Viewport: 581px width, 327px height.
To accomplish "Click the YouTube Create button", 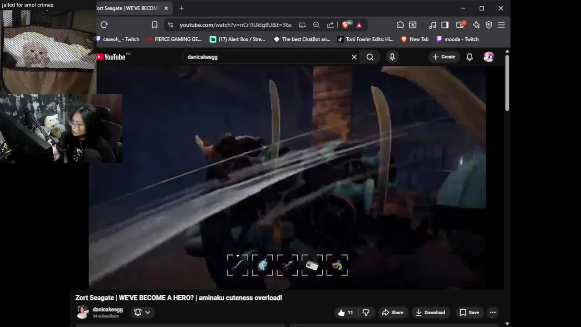I will click(x=444, y=57).
